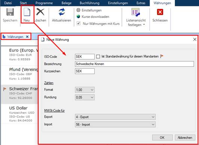Click the Kurs: 92.26000 text
Image resolution: width=199 pixels, height=145 pixels.
21,98
